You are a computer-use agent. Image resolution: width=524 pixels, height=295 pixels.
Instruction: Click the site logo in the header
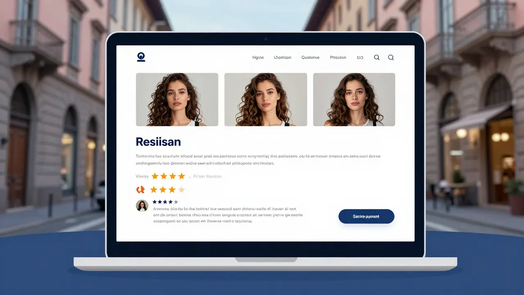pos(141,57)
